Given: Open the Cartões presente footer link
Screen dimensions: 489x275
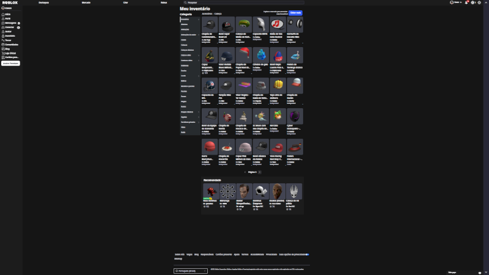Looking at the screenshot, I should pyautogui.click(x=224, y=254).
